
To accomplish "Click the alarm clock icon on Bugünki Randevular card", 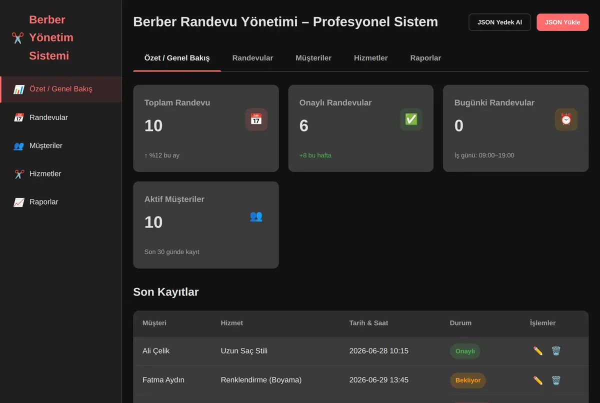I will click(x=566, y=119).
